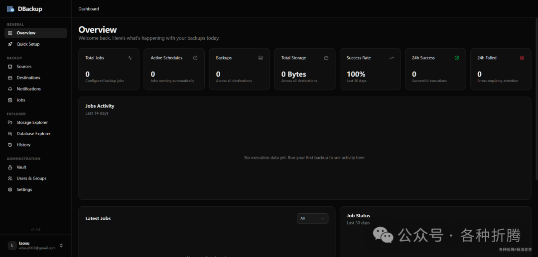The height and width of the screenshot is (257, 538).
Task: Click the Notifications bell icon
Action: [x=10, y=89]
